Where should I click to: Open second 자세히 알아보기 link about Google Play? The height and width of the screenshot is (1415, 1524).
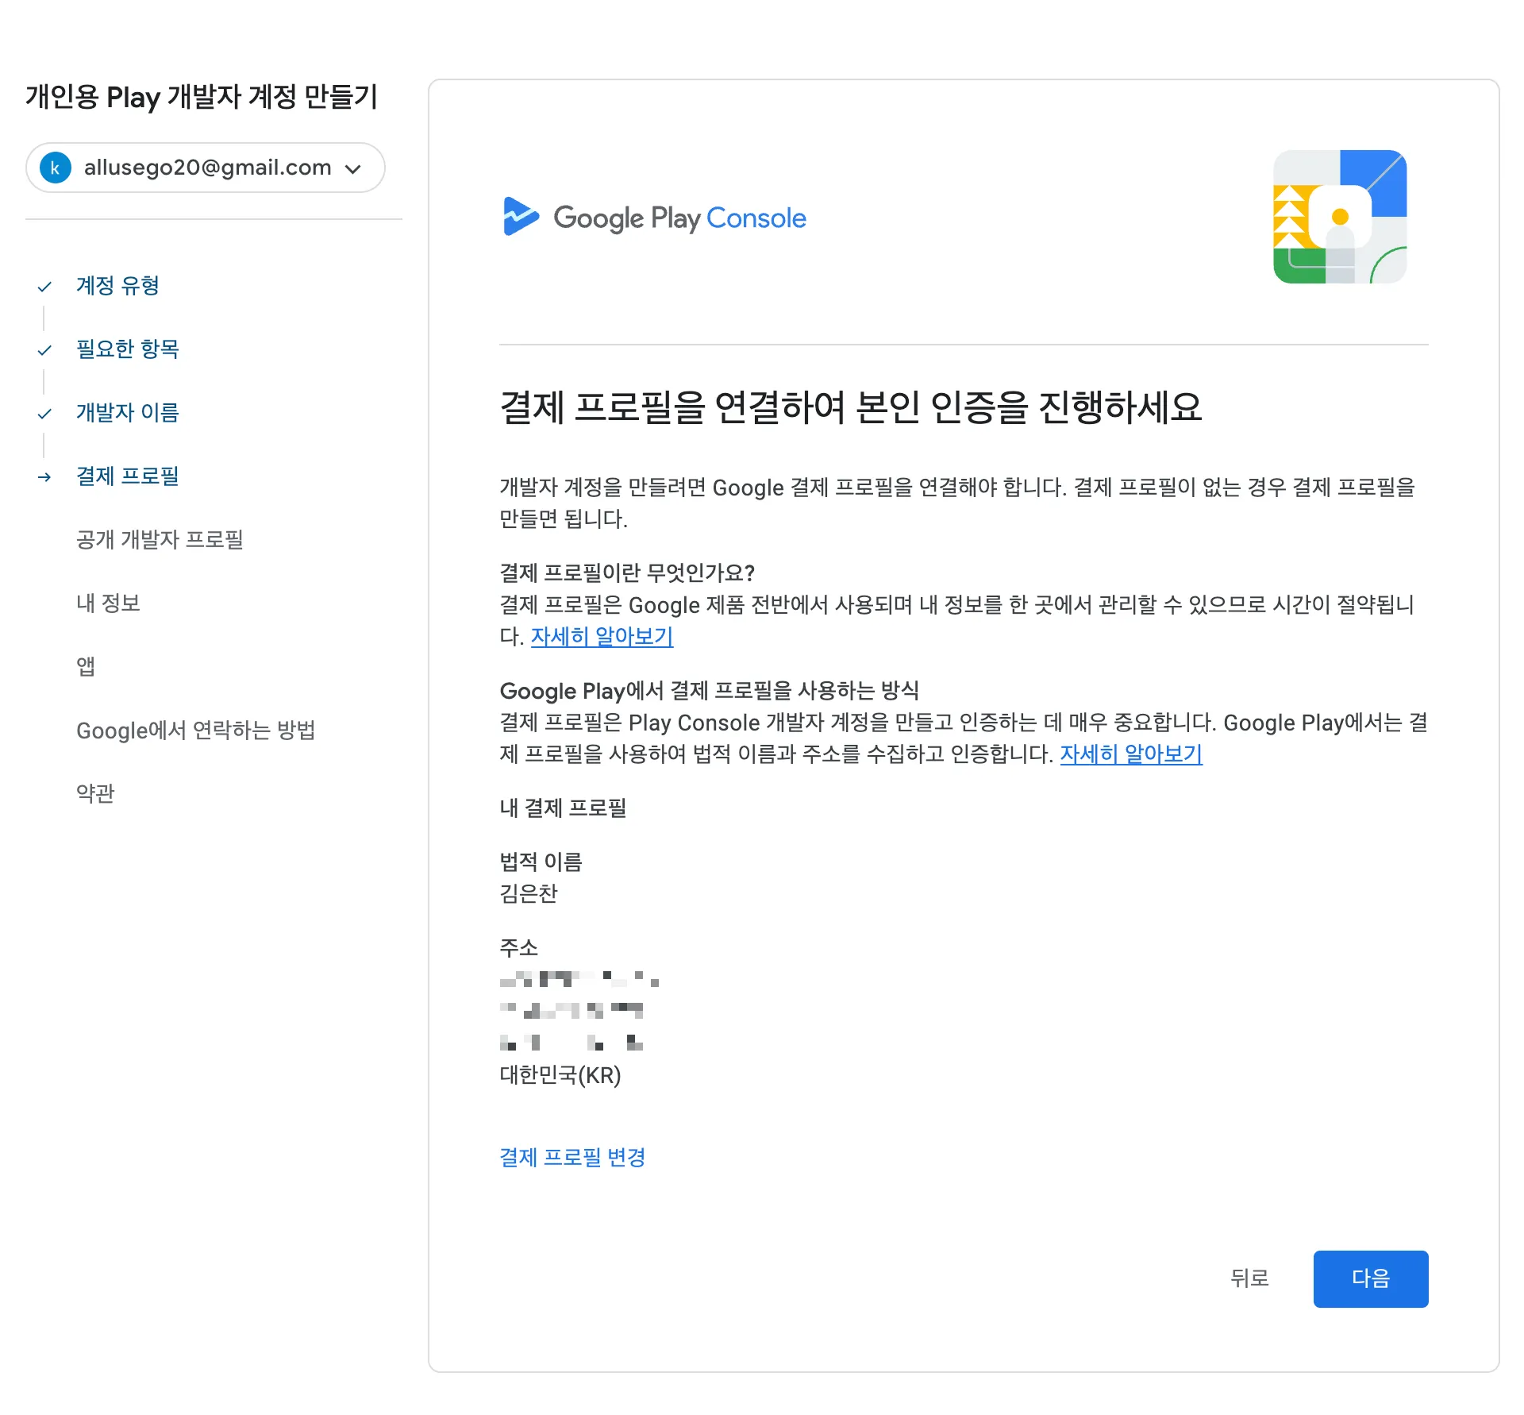[x=1131, y=754]
